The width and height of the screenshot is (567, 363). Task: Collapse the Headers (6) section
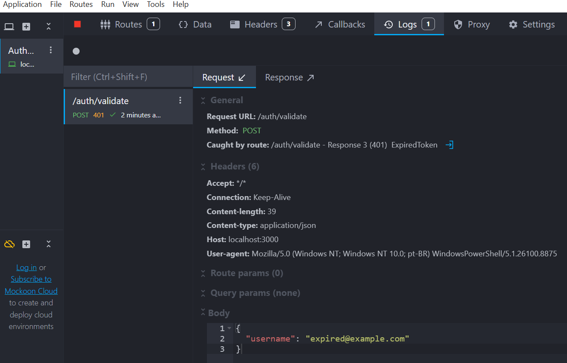(203, 166)
